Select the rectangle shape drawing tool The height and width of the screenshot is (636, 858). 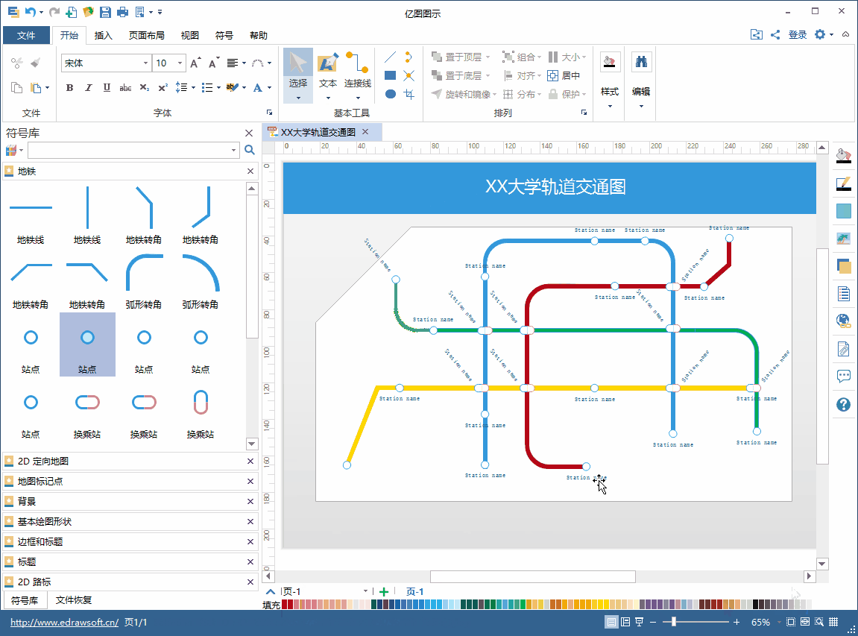tap(390, 75)
